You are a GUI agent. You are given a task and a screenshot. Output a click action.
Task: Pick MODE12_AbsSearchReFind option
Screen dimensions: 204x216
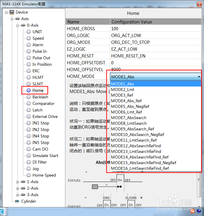pos(156,146)
